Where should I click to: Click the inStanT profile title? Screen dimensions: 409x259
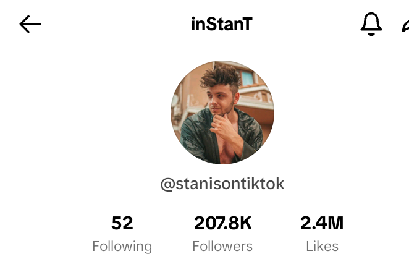(222, 24)
